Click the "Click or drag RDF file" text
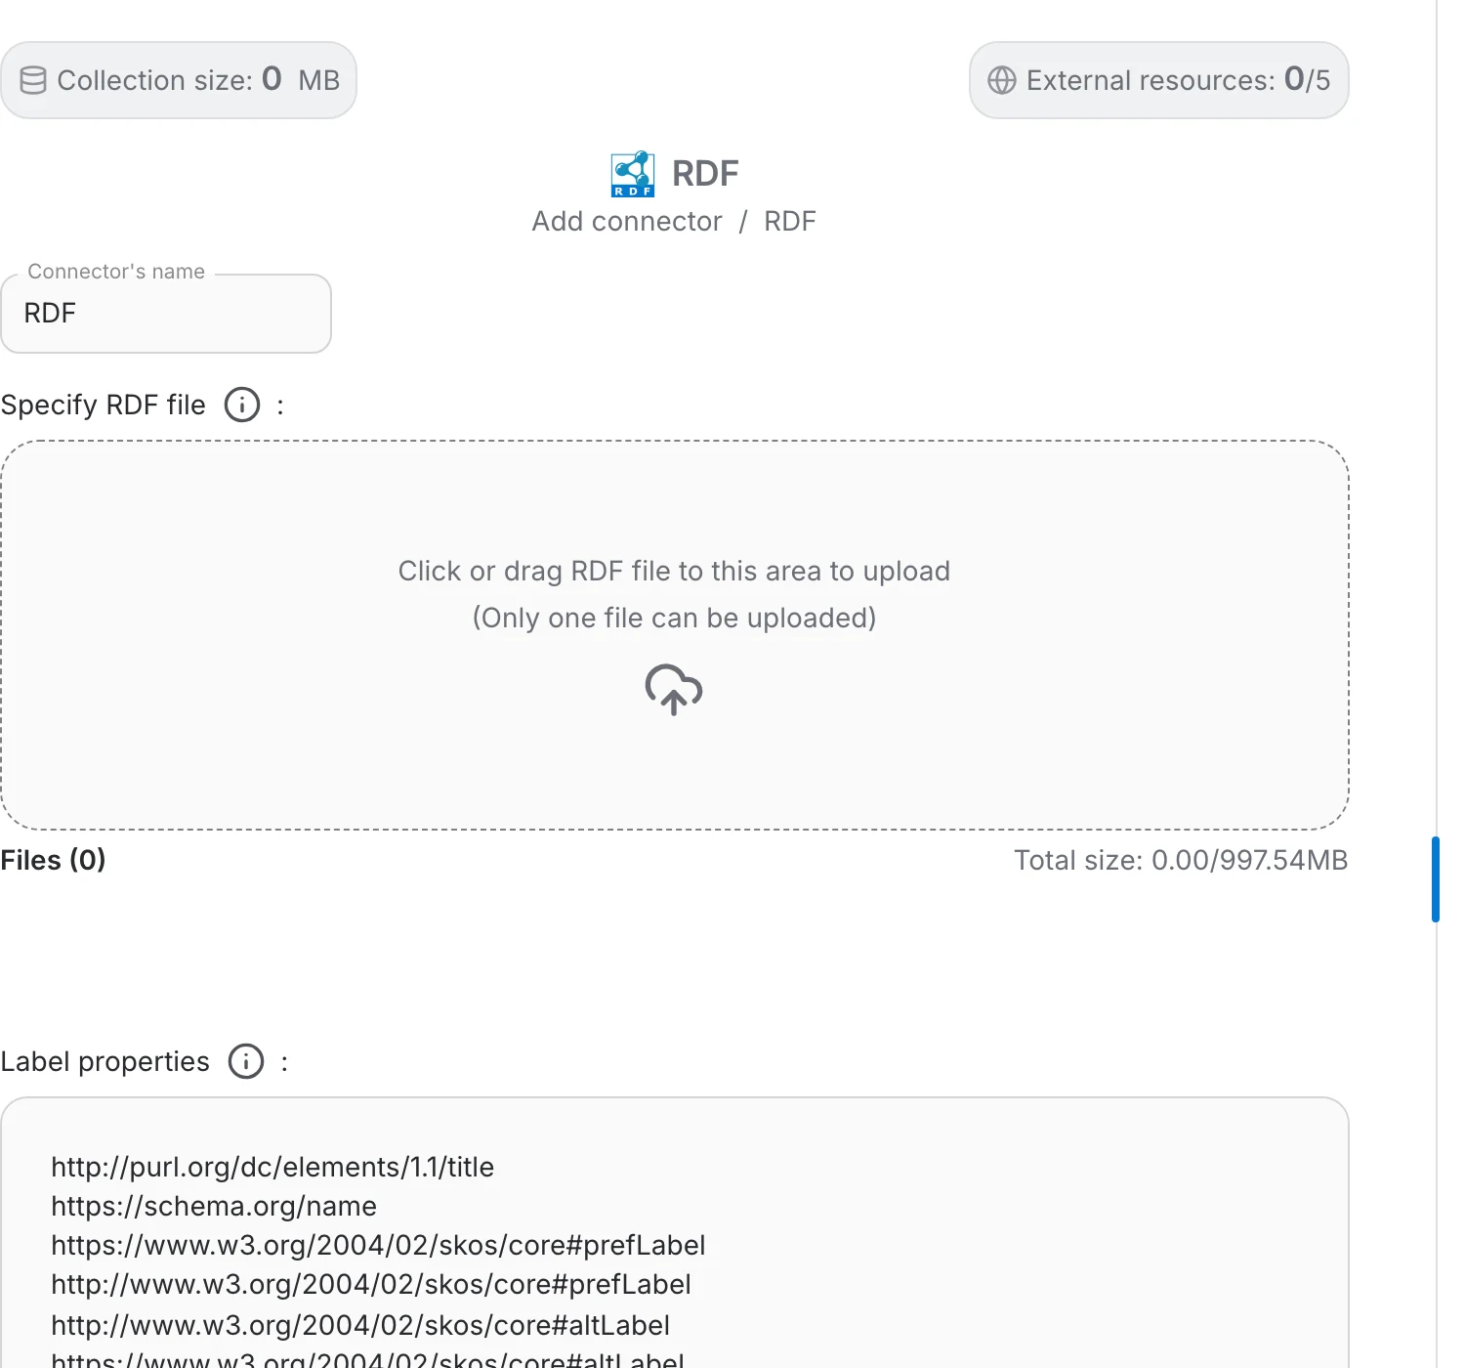Screen dimensions: 1465x1368 (674, 571)
